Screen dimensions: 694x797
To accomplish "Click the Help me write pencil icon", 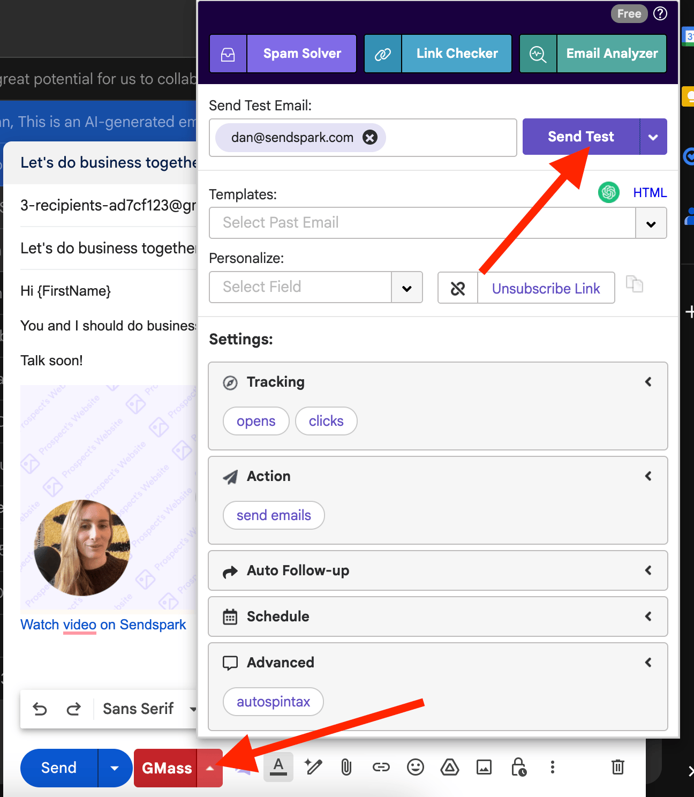I will 313,767.
